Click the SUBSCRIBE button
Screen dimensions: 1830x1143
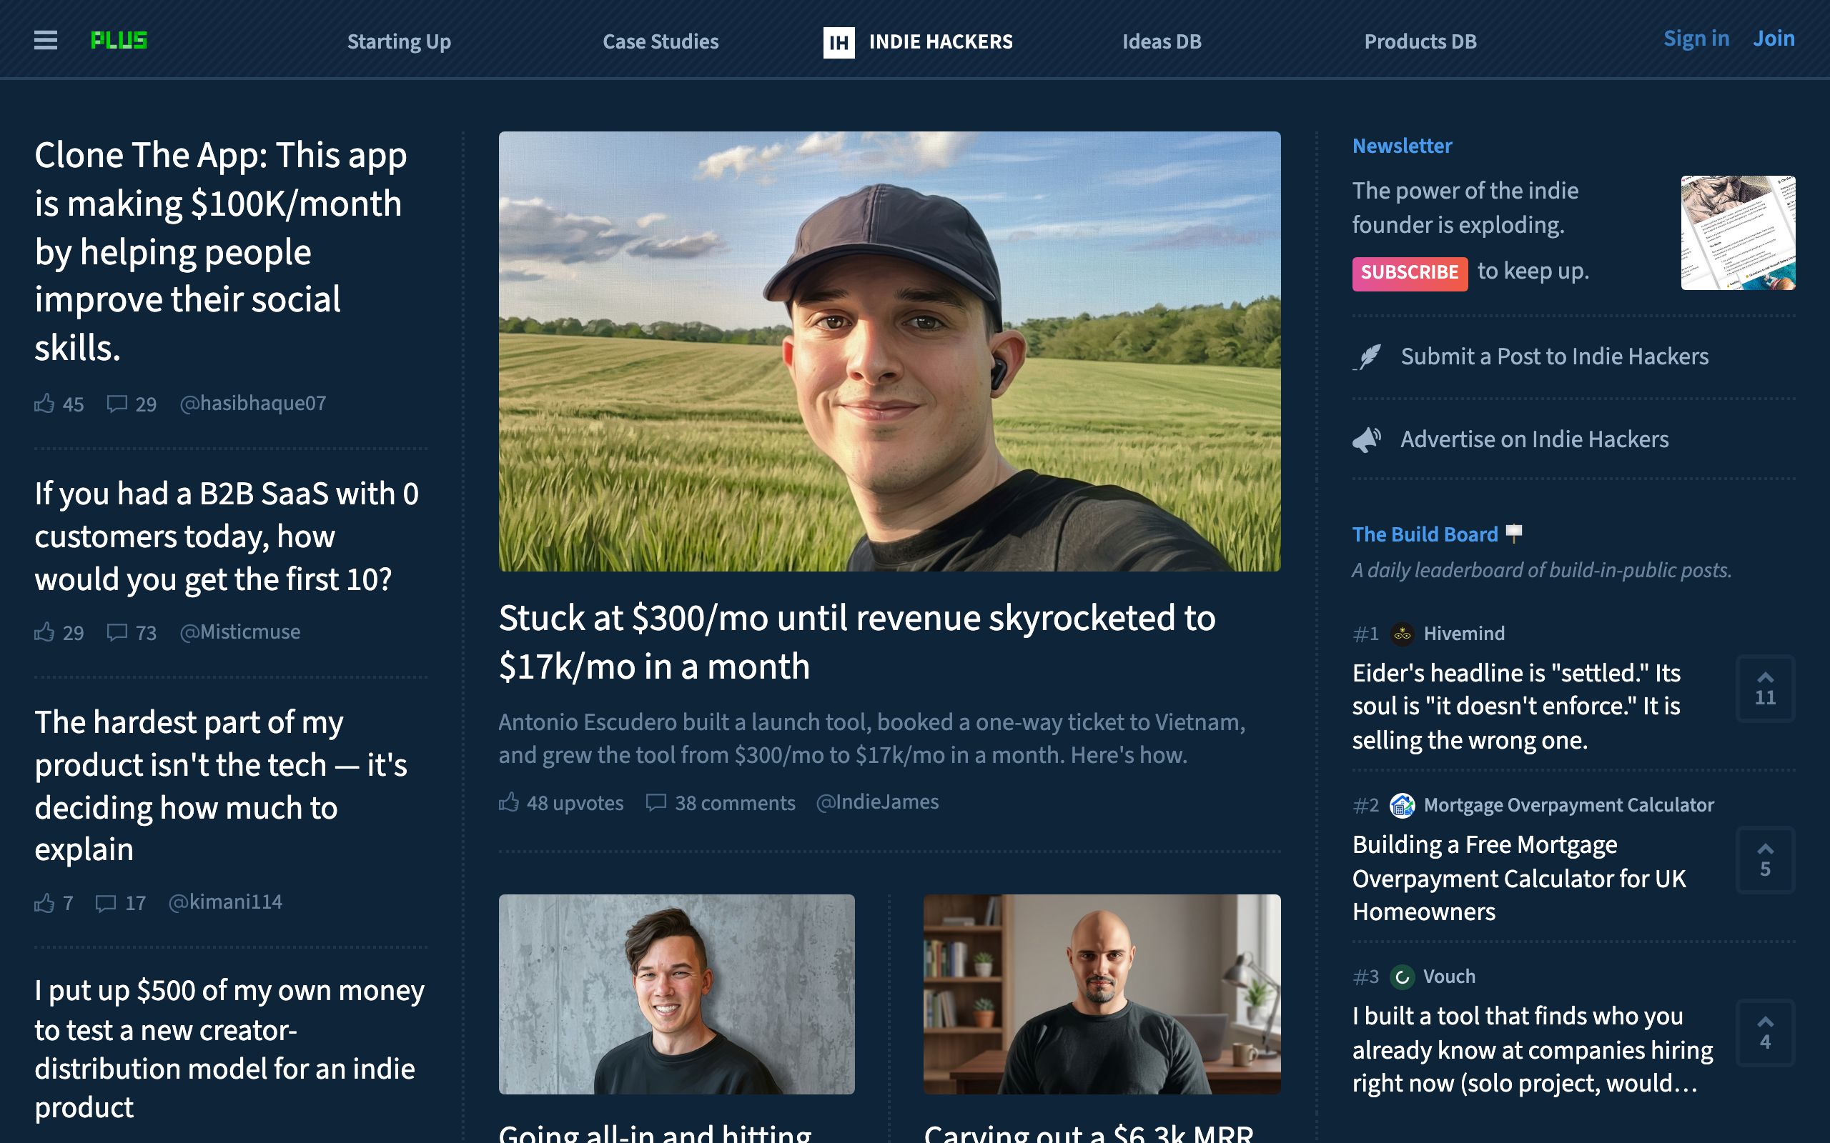point(1410,273)
